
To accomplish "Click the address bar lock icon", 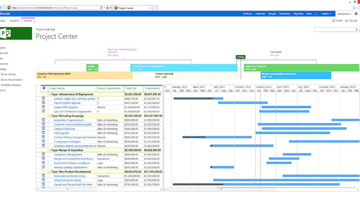I will 107,8.
